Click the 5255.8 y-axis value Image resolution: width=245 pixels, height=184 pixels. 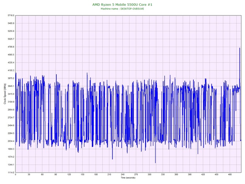pyautogui.click(x=11, y=31)
